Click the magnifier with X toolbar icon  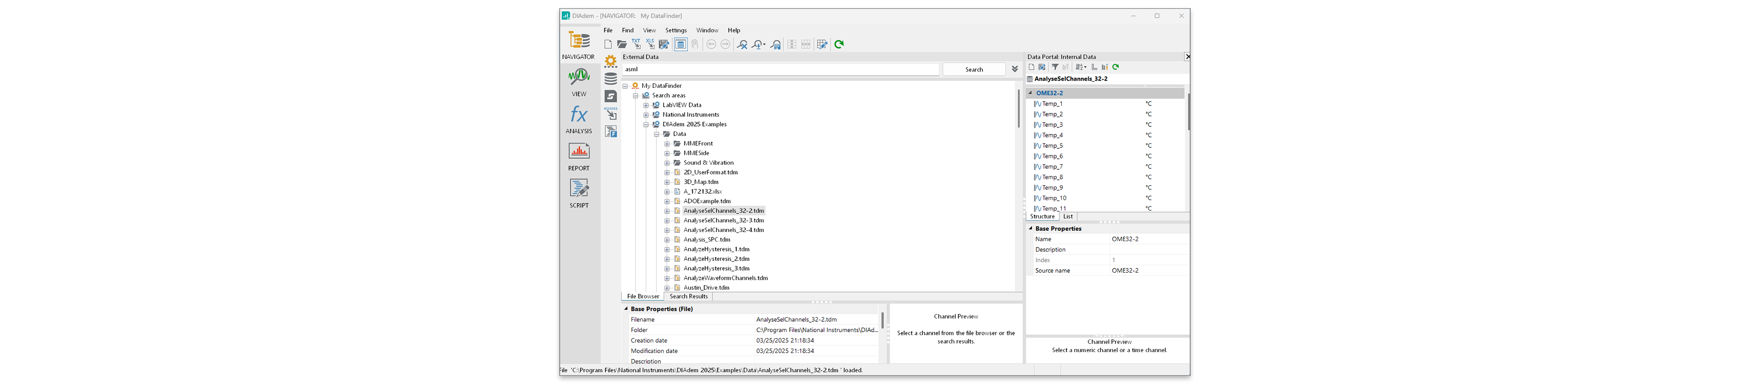742,44
